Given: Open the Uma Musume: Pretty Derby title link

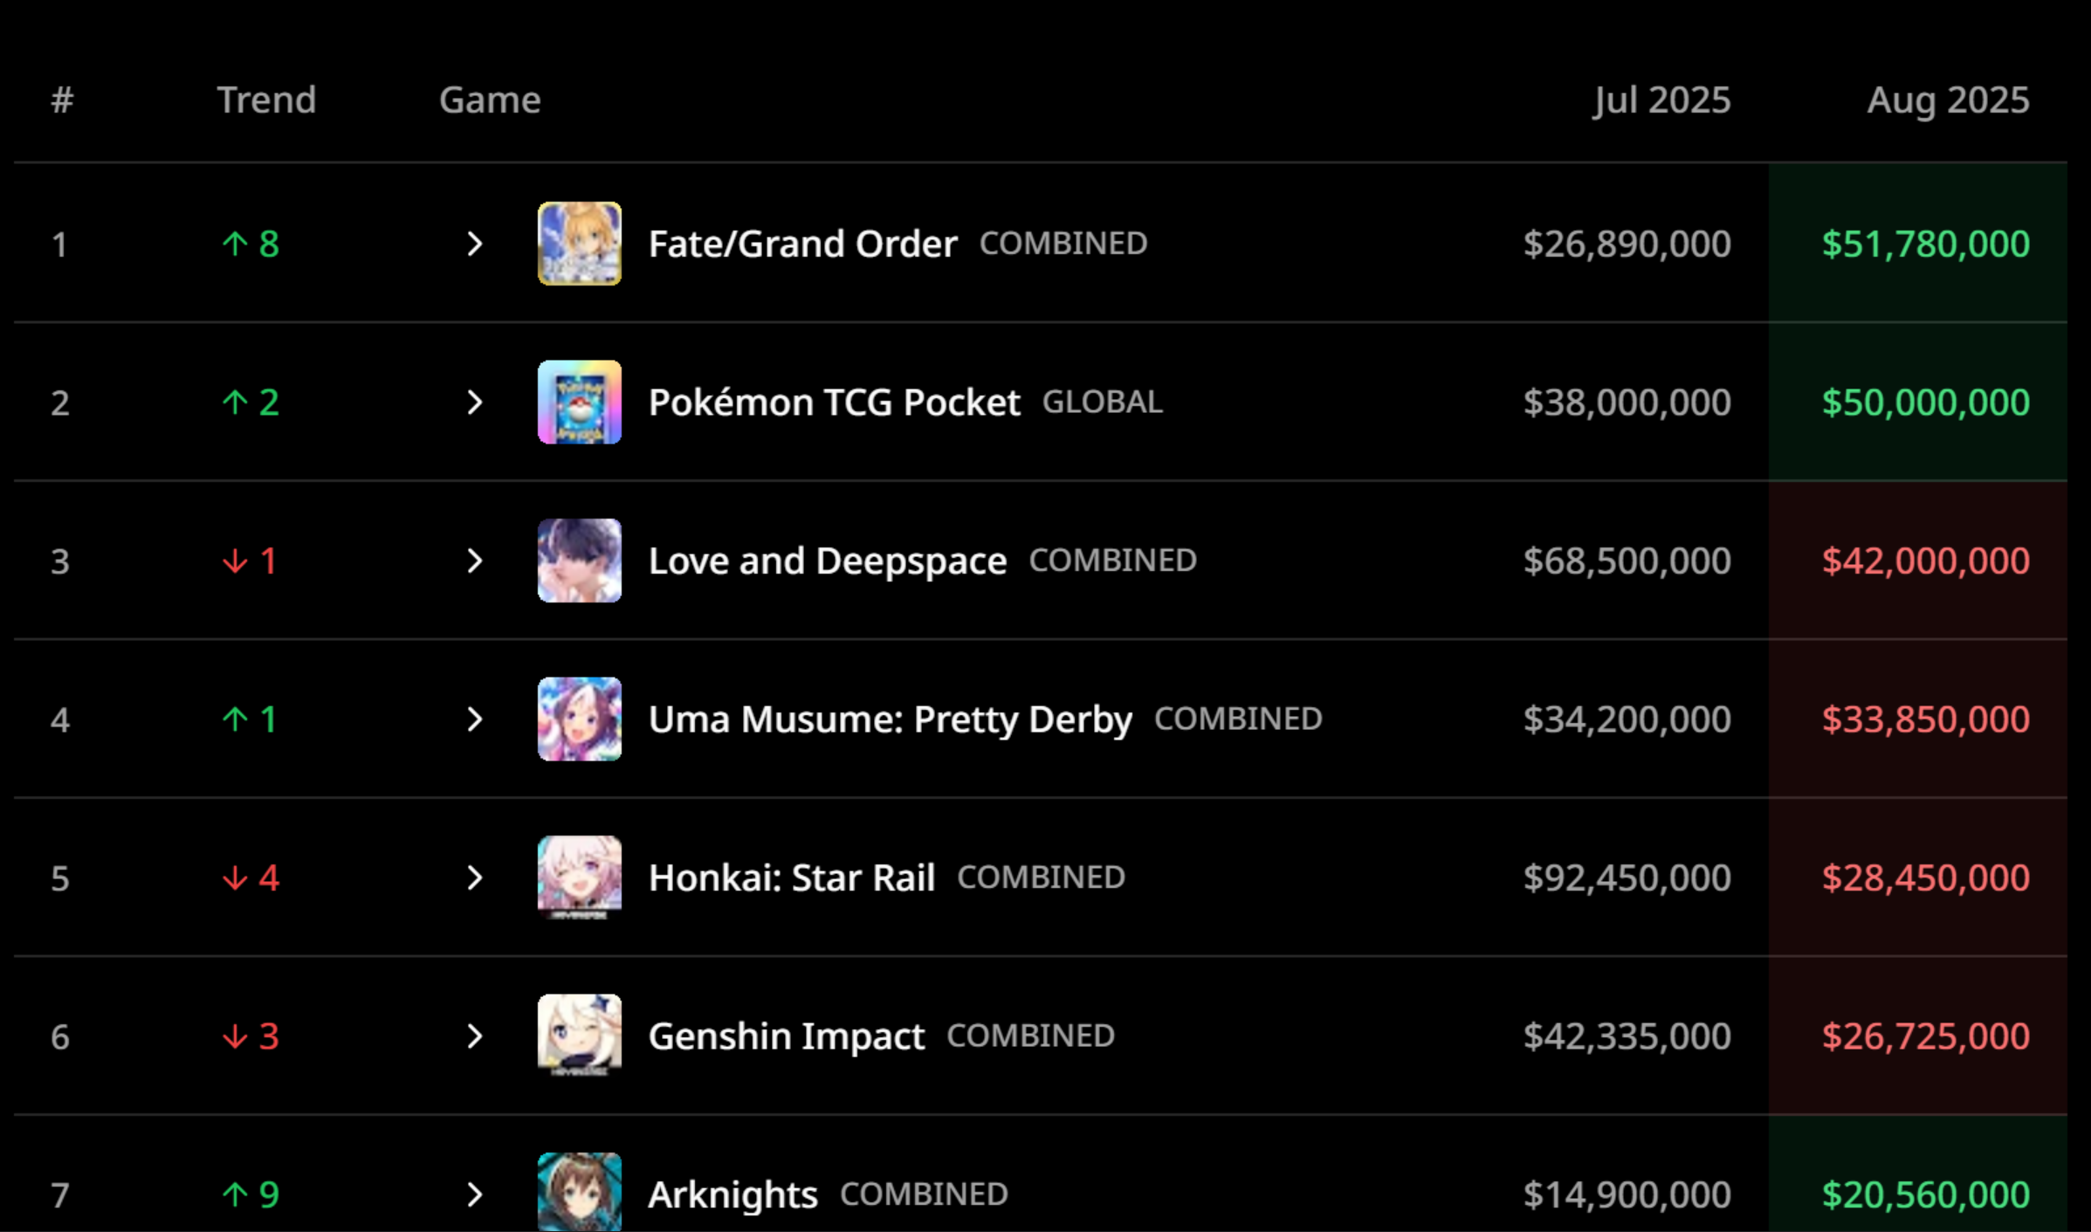Looking at the screenshot, I should (891, 719).
